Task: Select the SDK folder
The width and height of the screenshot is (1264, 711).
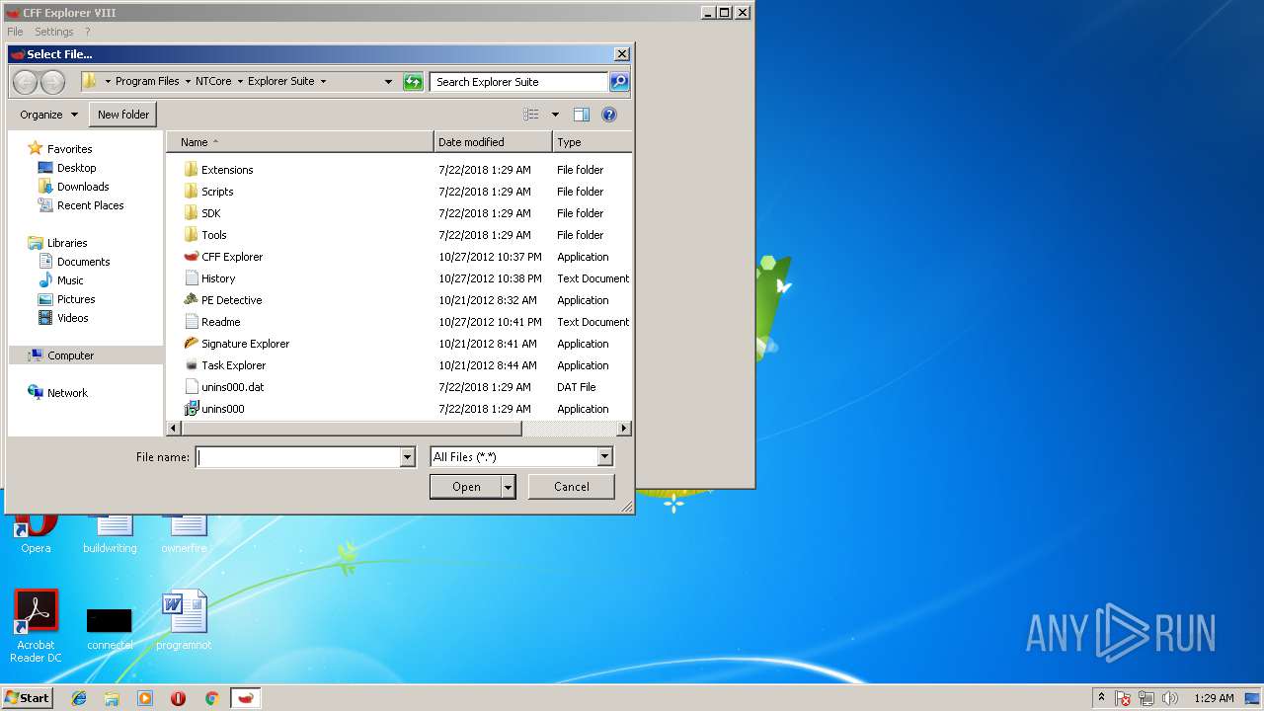Action: click(x=210, y=213)
